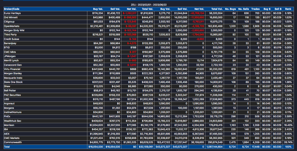Select the CMC Mkts broker name
Screen dimensions: 297x151
[x=10, y=52]
